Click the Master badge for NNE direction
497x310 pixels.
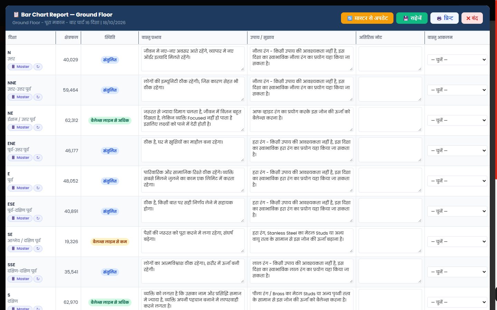(20, 97)
